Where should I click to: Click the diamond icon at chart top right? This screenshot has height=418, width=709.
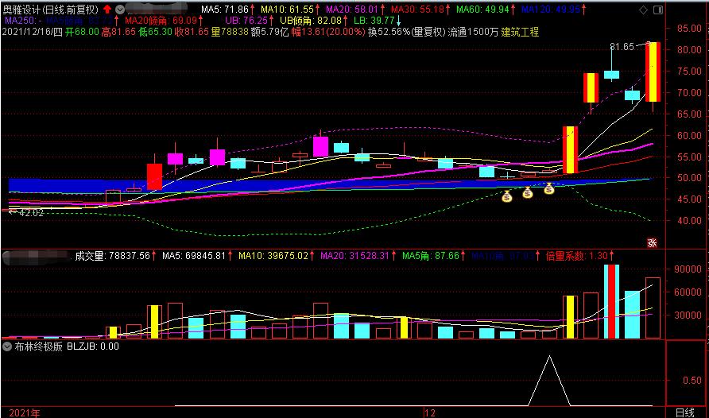pos(644,10)
